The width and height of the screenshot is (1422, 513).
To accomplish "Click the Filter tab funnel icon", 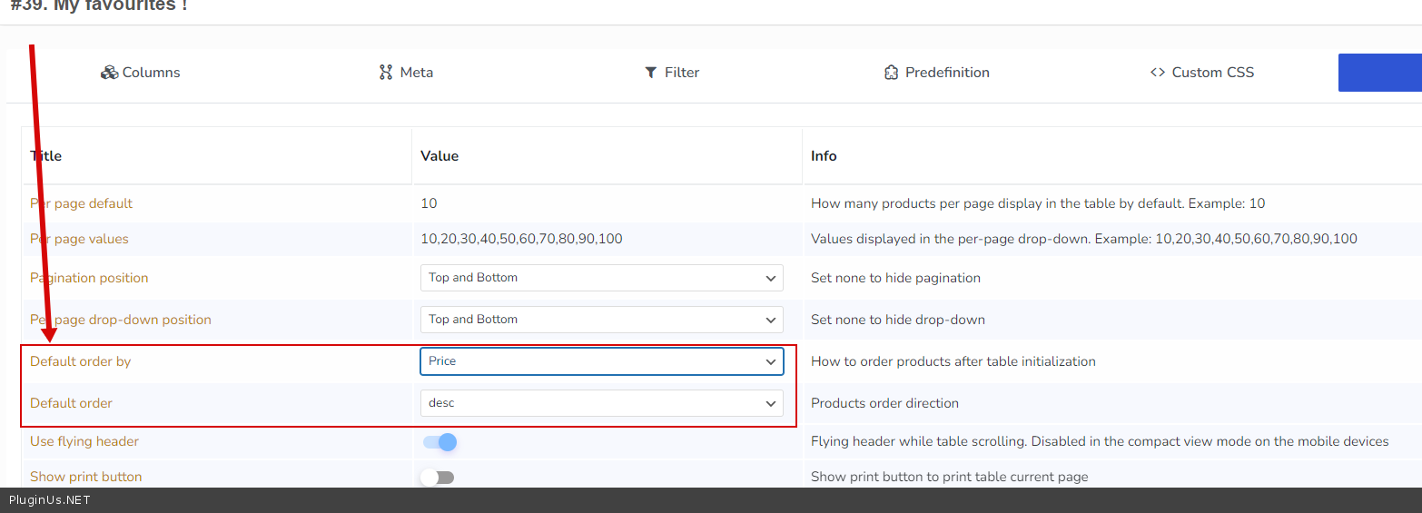I will [x=650, y=73].
